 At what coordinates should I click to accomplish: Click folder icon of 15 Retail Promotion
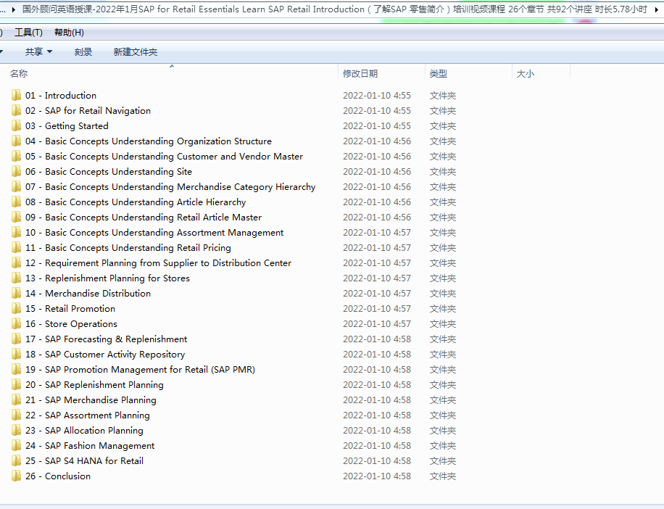click(x=16, y=308)
